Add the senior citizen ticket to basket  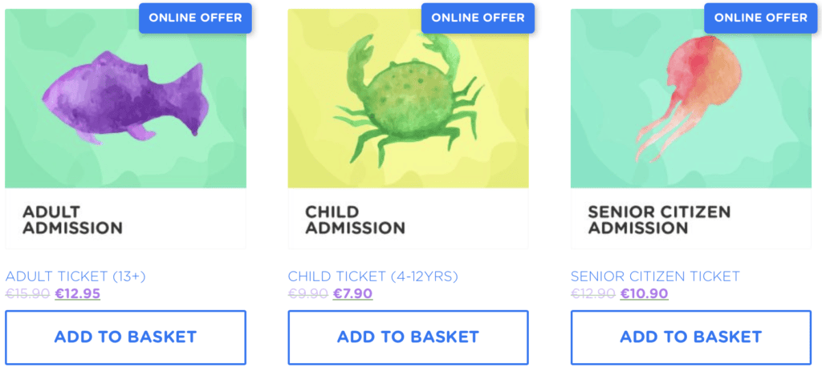pyautogui.click(x=690, y=337)
